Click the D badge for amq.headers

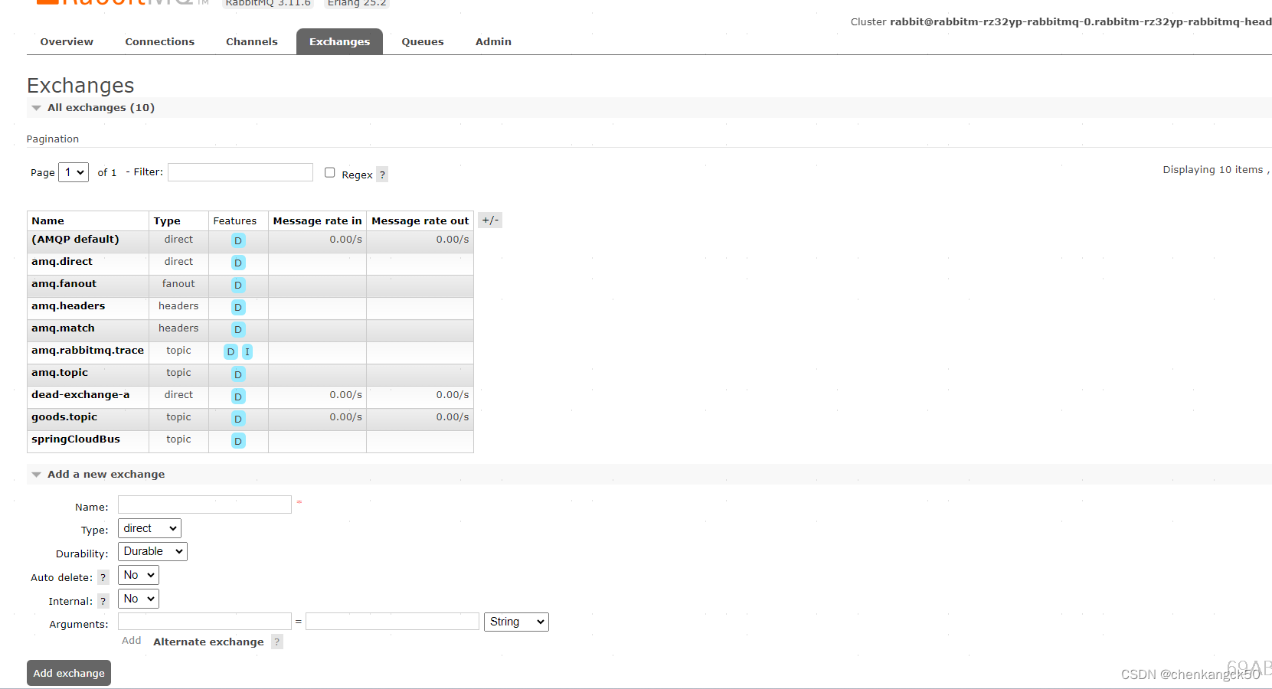pos(238,307)
